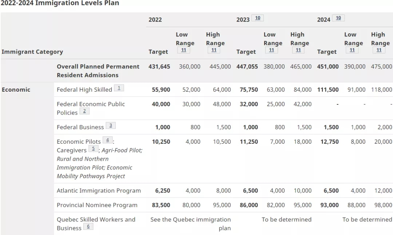The height and width of the screenshot is (235, 393).
Task: Open footnote 6 beside Quebec Skilled Workers
Action: tap(88, 226)
